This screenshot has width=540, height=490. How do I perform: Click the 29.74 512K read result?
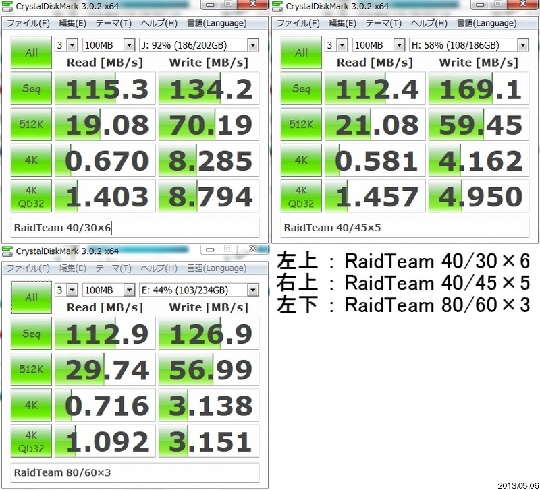point(105,369)
